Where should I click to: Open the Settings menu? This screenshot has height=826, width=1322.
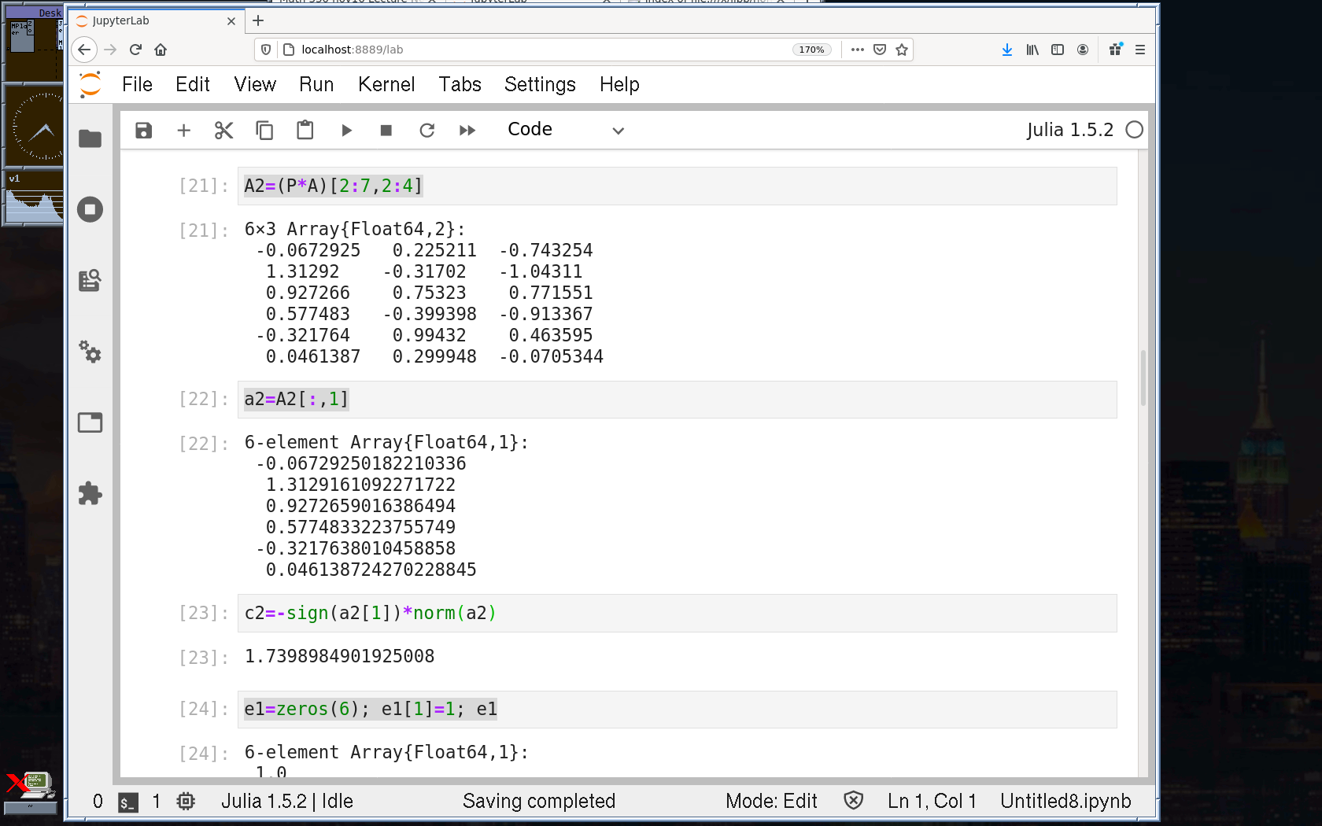pos(540,85)
